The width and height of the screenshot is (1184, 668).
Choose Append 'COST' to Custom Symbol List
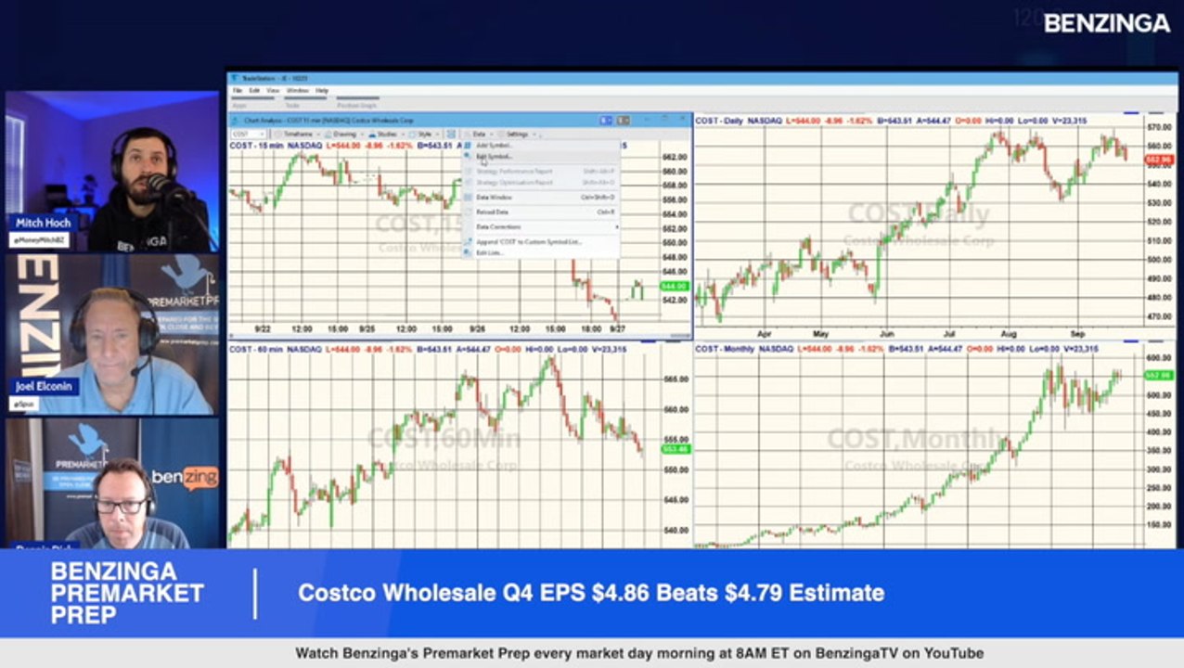pyautogui.click(x=540, y=242)
